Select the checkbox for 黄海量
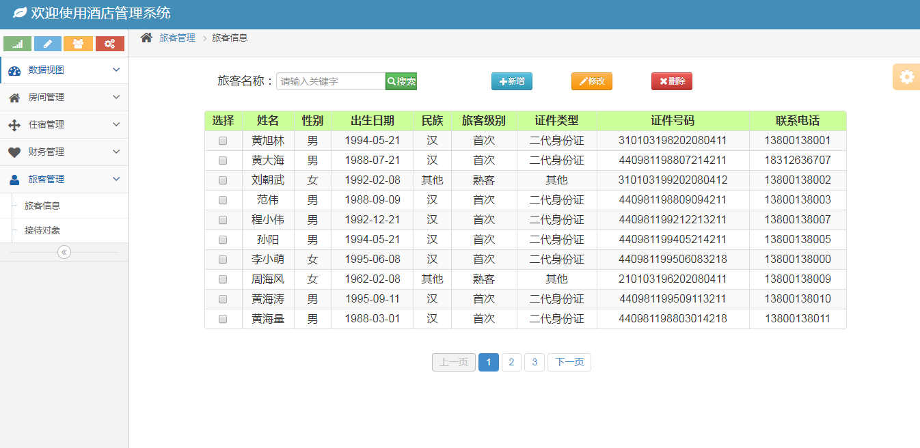This screenshot has width=920, height=448. tap(223, 319)
